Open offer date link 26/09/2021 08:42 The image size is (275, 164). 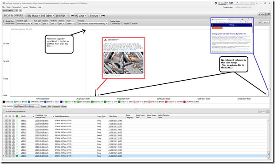(x=115, y=156)
